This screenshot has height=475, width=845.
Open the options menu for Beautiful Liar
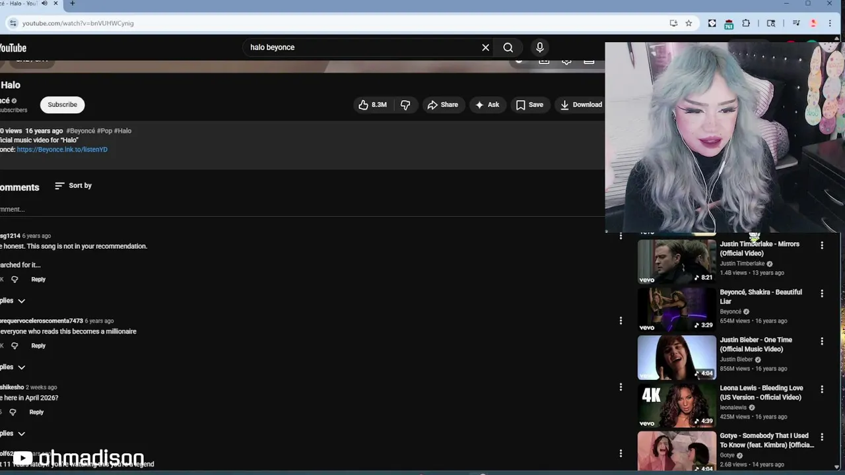point(822,294)
